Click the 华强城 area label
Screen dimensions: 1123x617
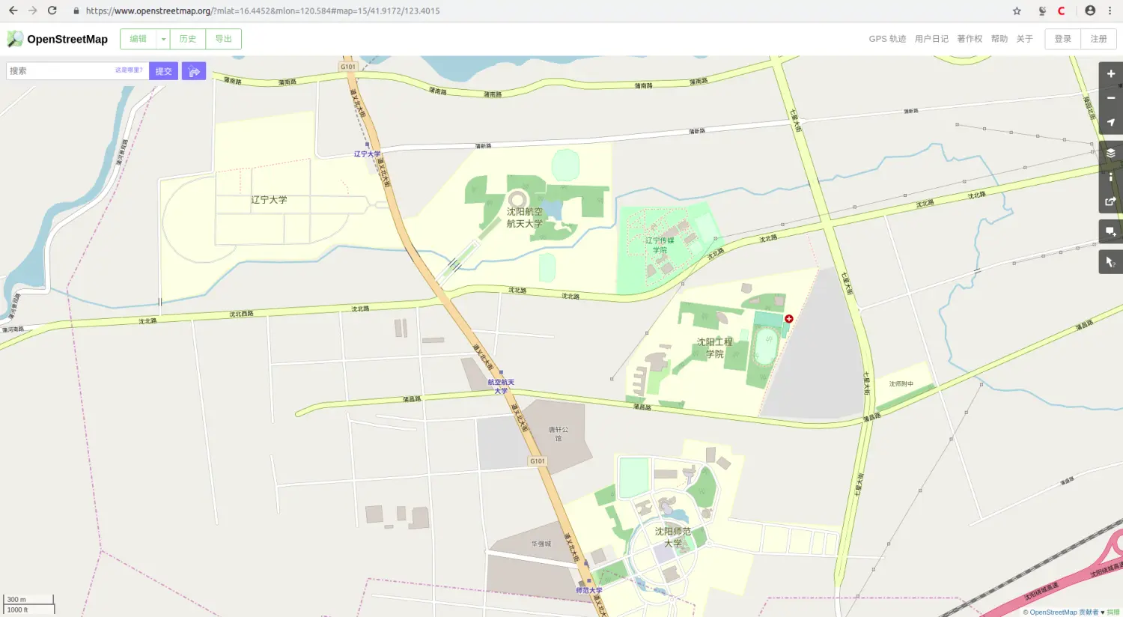(541, 544)
